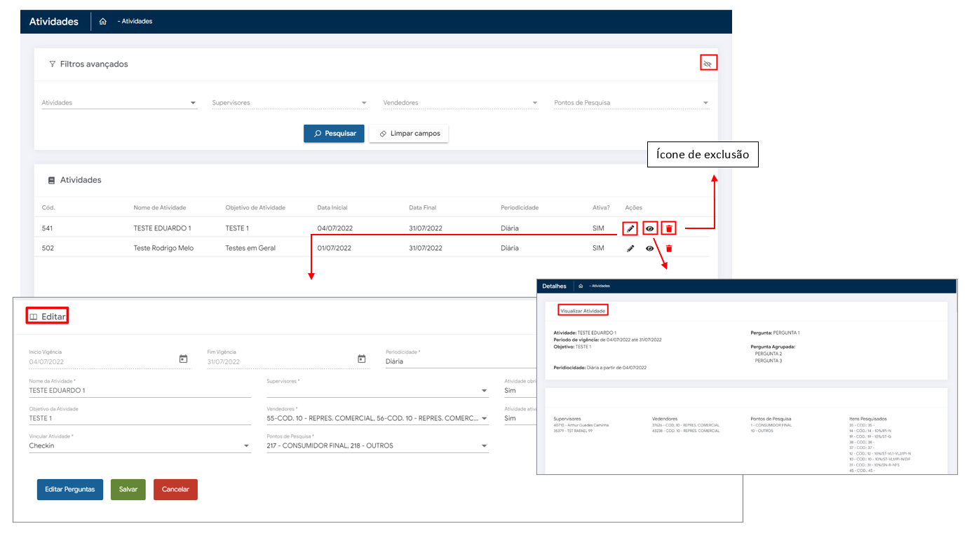This screenshot has height=533, width=967.
Task: Click the green Salvar button
Action: point(128,490)
